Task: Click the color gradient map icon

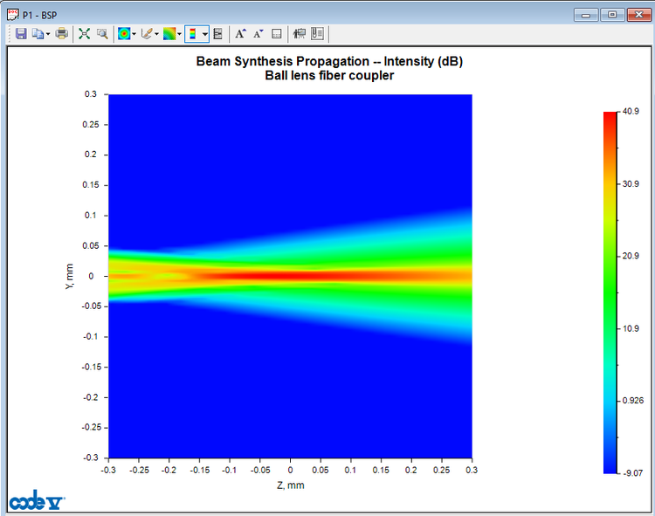Action: click(169, 34)
